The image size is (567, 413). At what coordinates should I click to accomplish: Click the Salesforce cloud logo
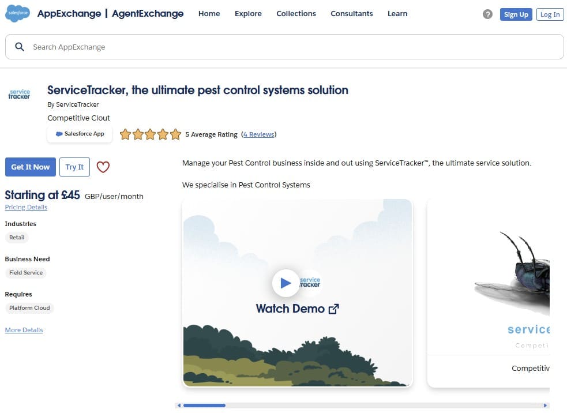17,13
